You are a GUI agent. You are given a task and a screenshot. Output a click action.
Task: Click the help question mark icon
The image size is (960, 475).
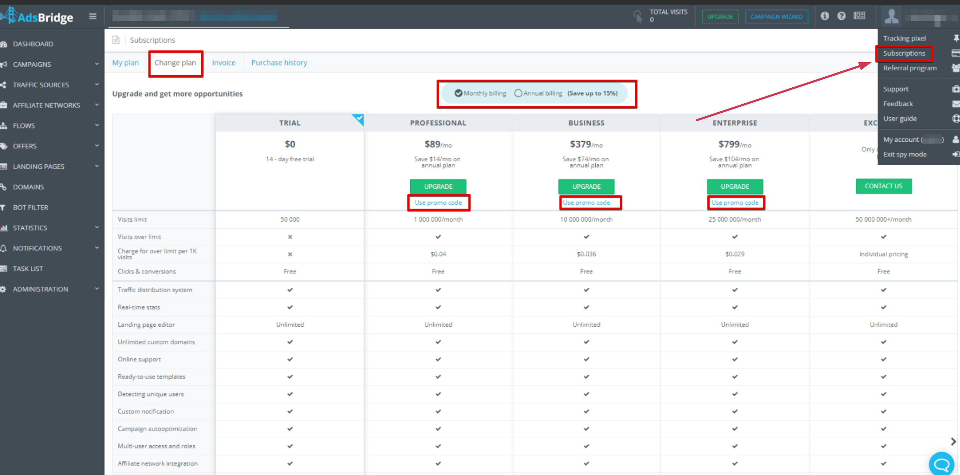[842, 16]
